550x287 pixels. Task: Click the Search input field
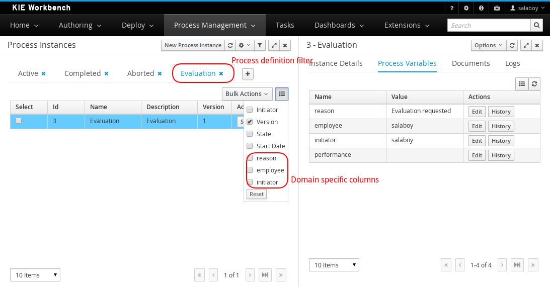pyautogui.click(x=489, y=25)
